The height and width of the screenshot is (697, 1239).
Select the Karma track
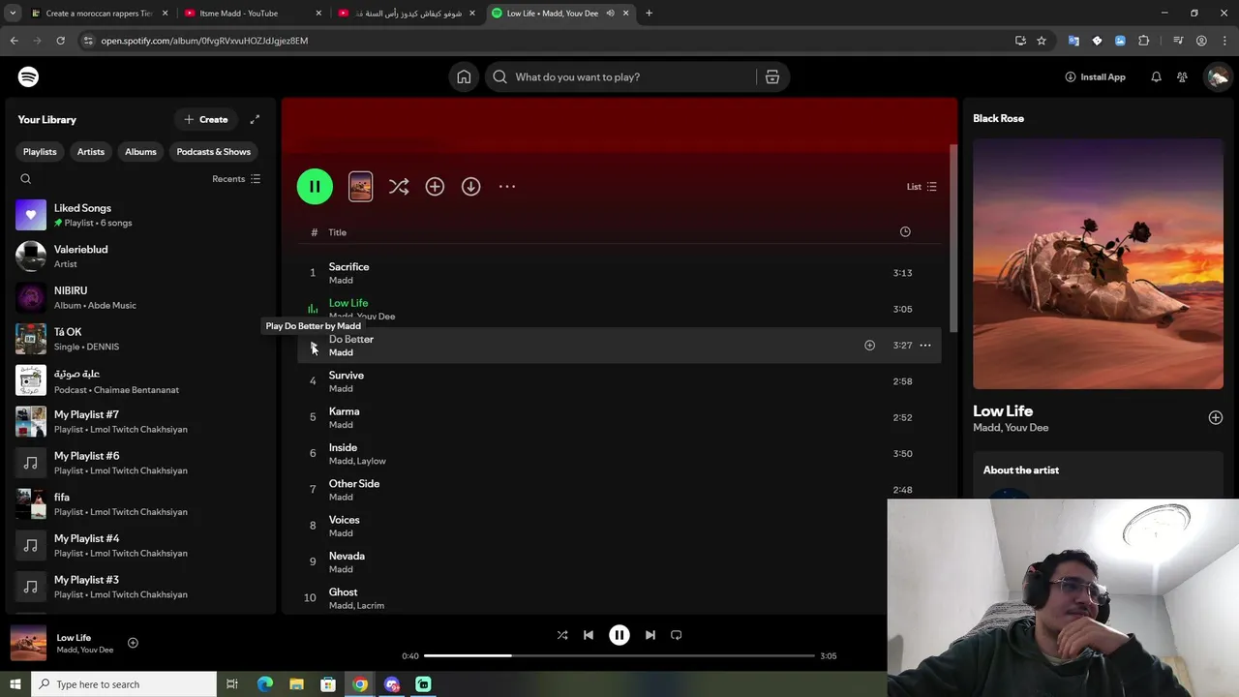click(619, 417)
